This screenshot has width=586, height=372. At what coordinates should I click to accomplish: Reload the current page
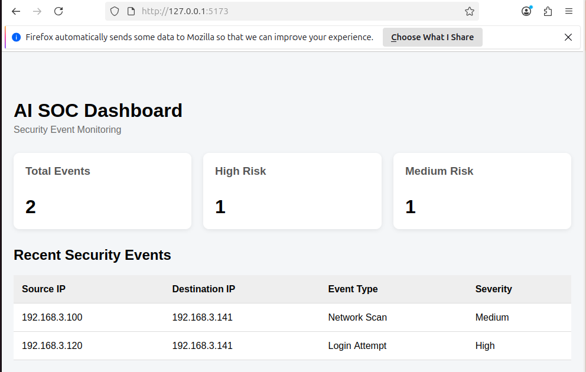(58, 11)
